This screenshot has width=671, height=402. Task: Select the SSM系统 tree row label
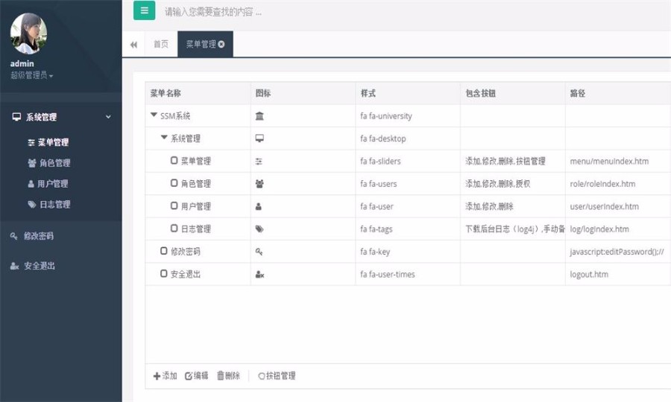point(175,116)
